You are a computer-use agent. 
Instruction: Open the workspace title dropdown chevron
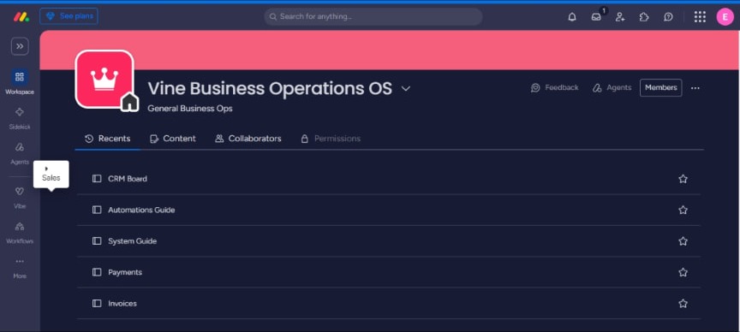point(406,89)
